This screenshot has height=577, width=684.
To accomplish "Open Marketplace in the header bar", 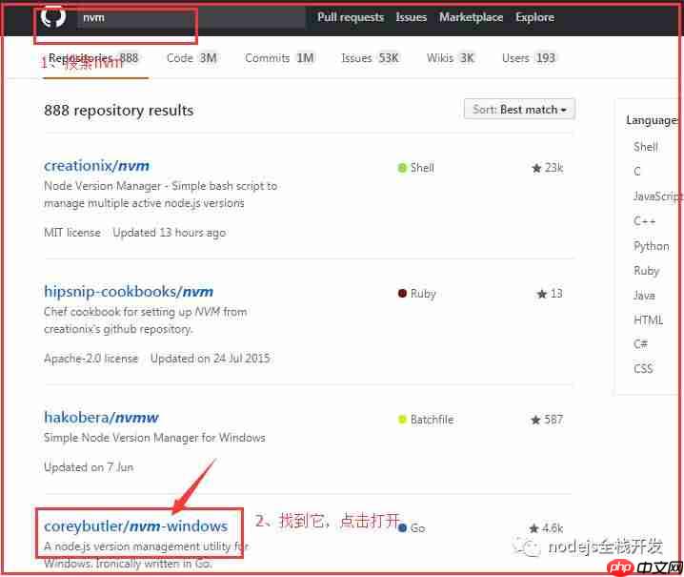I will coord(471,17).
